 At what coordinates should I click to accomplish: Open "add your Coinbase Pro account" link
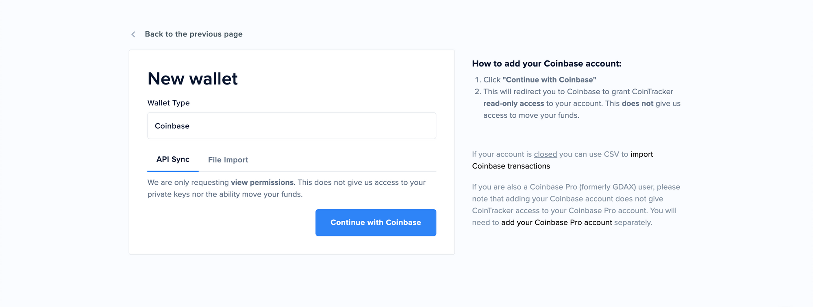click(556, 223)
